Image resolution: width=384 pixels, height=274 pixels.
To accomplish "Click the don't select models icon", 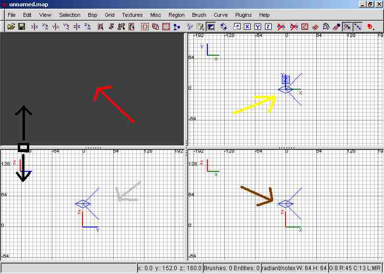I will click(x=281, y=26).
